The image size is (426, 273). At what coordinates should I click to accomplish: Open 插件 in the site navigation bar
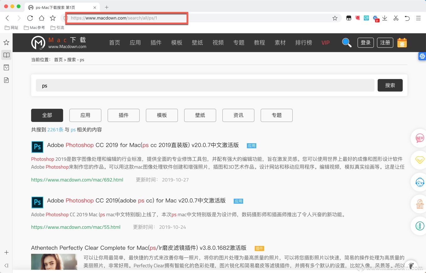pyautogui.click(x=156, y=43)
